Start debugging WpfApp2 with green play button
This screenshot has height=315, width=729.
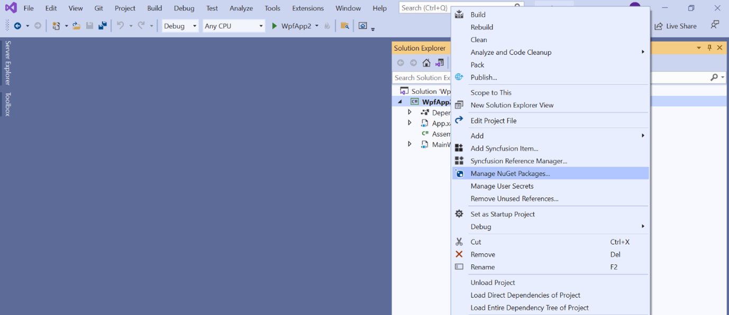point(275,25)
